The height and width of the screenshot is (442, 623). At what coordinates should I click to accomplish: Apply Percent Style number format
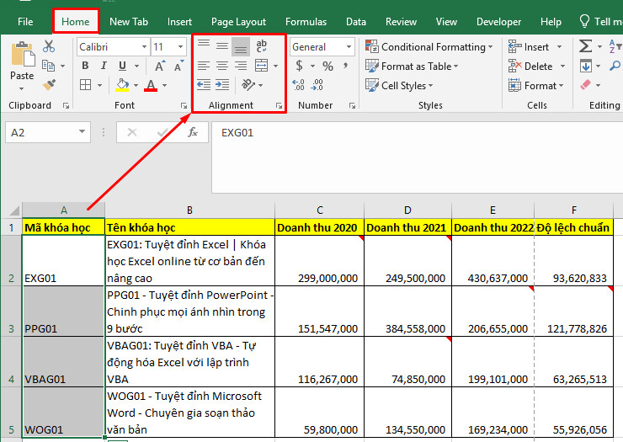pos(327,66)
